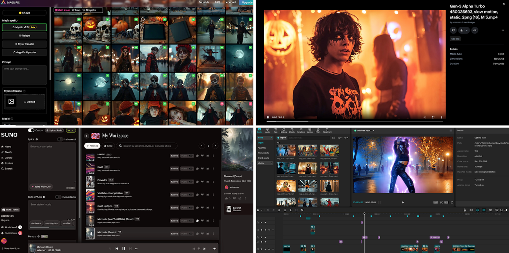This screenshot has width=509, height=253.
Task: Click the Magnific prompt text field
Action: tap(24, 74)
